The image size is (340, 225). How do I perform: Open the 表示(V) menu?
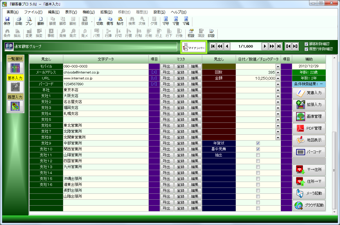[71, 12]
